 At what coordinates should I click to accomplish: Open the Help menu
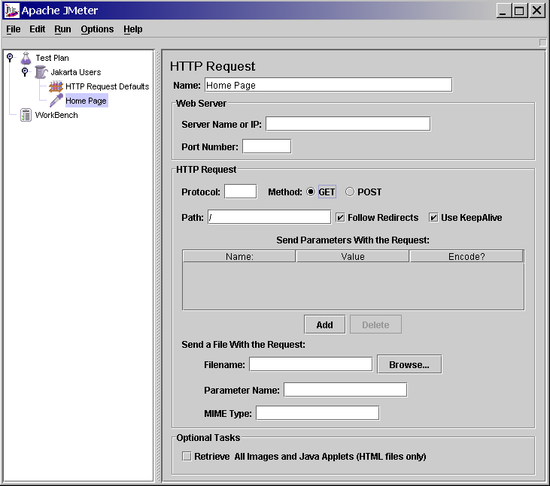pos(133,29)
